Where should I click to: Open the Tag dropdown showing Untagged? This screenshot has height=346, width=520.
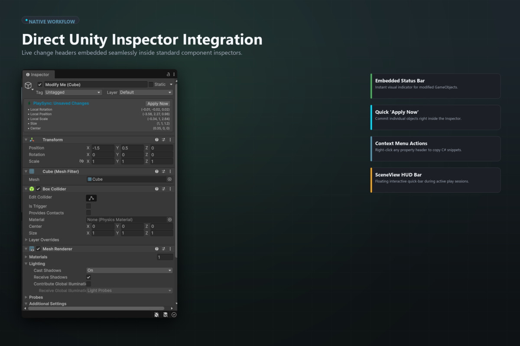point(73,93)
